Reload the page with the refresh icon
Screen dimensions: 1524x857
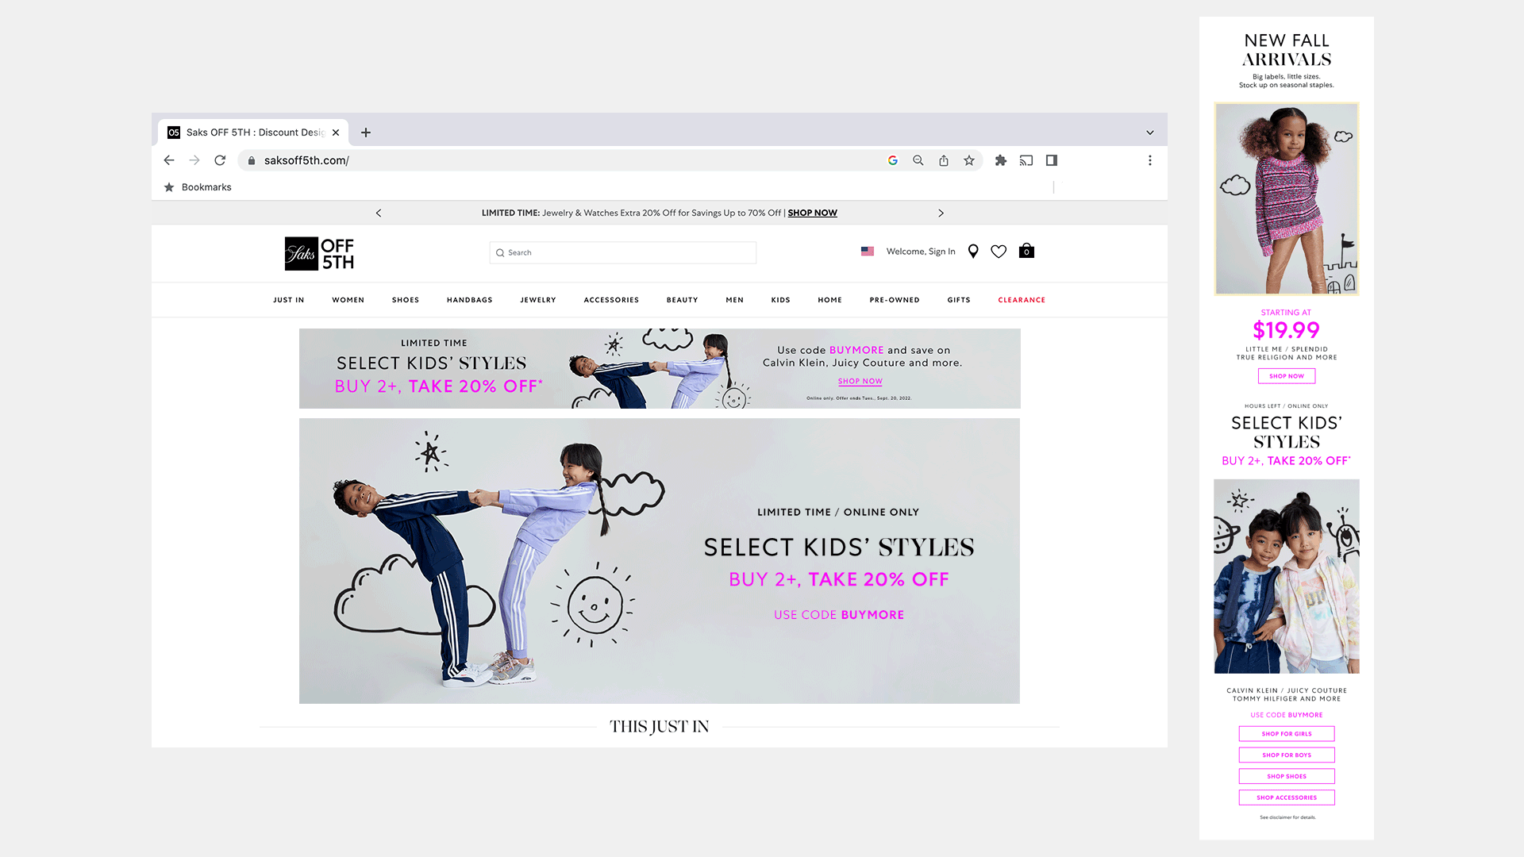pyautogui.click(x=220, y=160)
